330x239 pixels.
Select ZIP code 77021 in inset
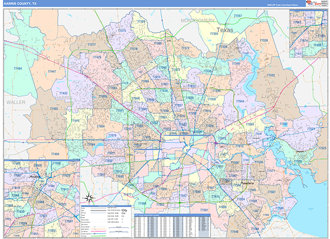43,216
